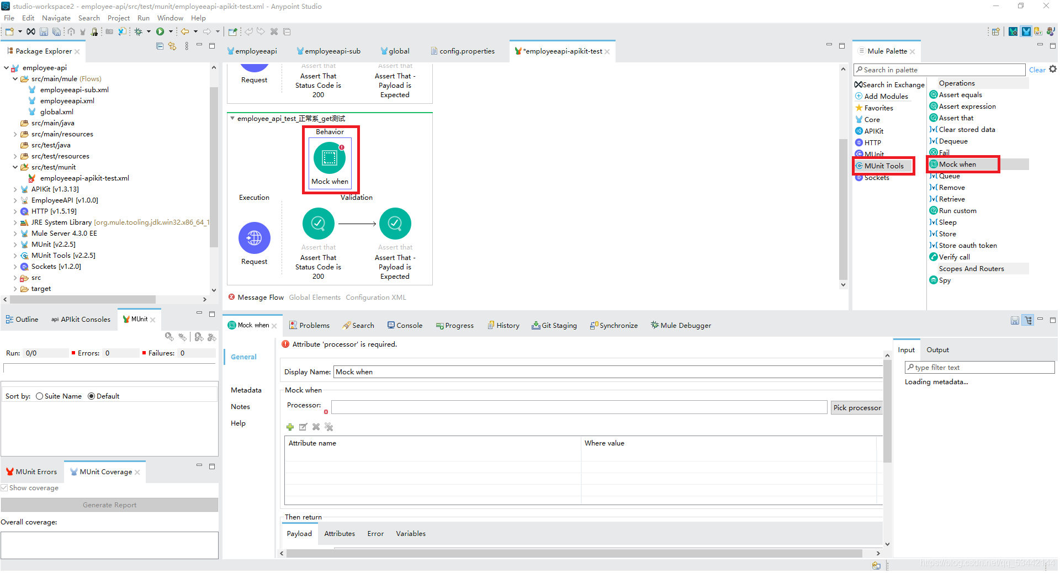Open the Mule Debugger tab
Screen dimensions: 1060x573
tap(681, 325)
